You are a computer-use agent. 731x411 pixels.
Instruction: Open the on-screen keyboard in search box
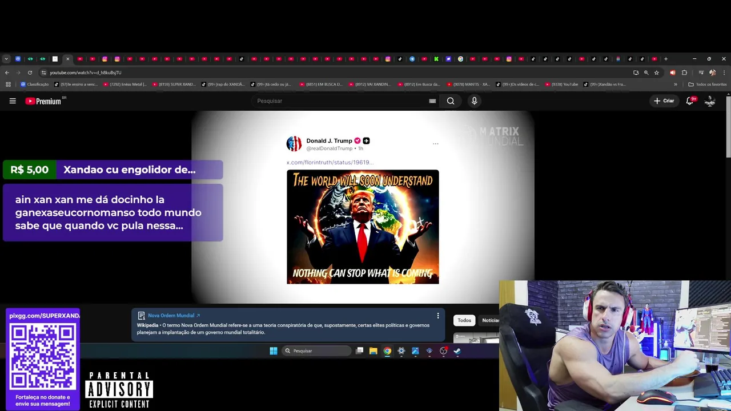(432, 101)
